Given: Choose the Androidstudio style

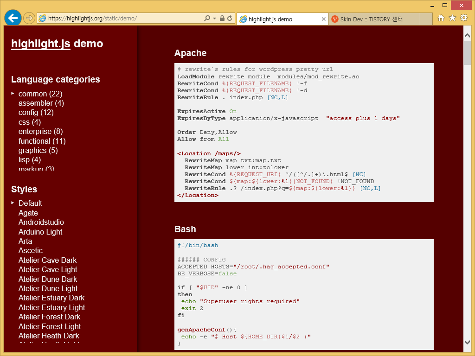Looking at the screenshot, I should [x=41, y=222].
